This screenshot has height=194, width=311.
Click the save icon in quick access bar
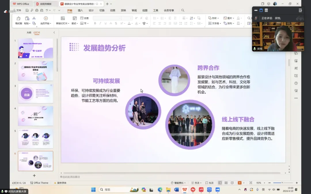point(27,10)
